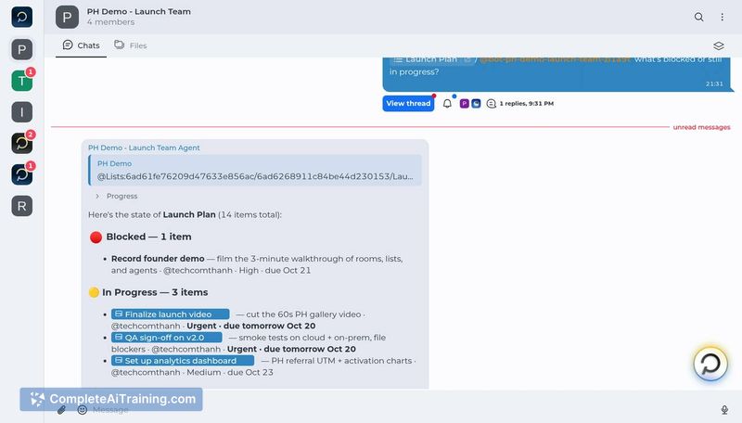Image resolution: width=742 pixels, height=423 pixels.
Task: Expand the Progress section
Action: click(x=117, y=196)
